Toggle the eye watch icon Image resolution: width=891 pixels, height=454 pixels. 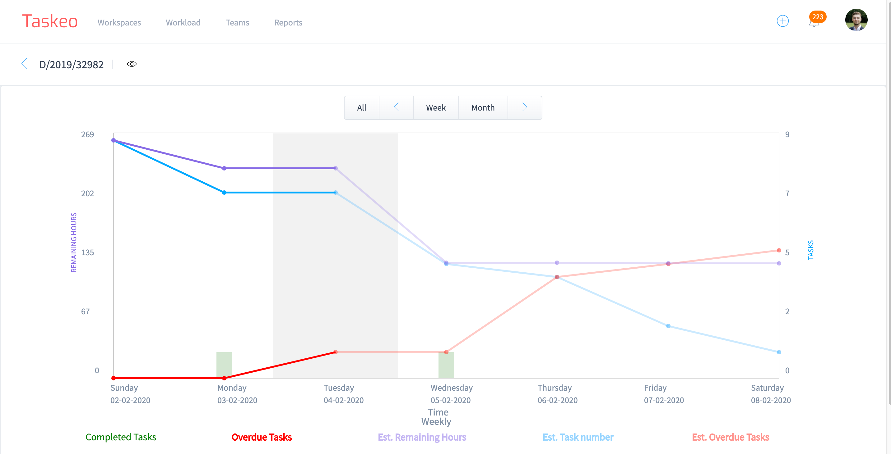(132, 64)
